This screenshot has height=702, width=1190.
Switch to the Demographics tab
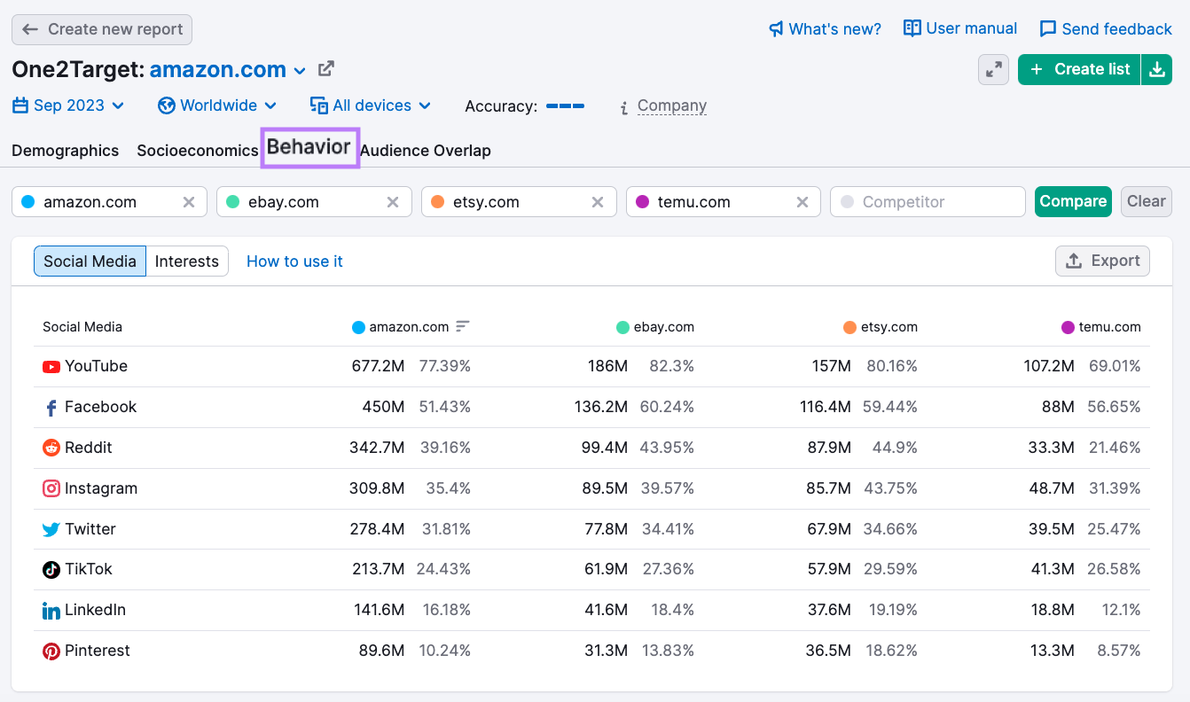coord(65,151)
